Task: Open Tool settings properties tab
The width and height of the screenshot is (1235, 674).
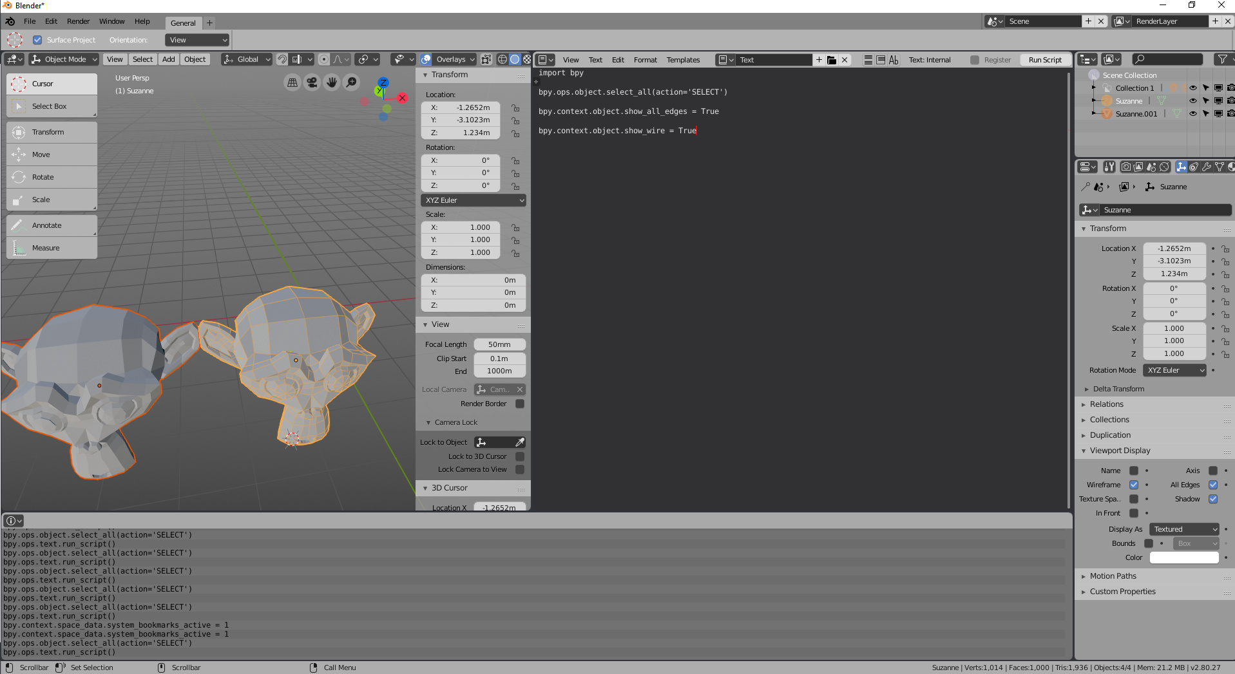Action: coord(1109,167)
